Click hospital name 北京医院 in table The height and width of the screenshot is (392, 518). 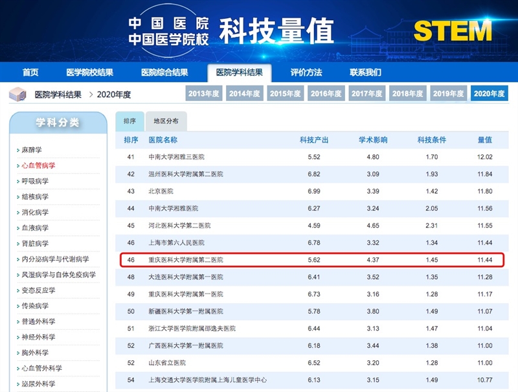(161, 192)
